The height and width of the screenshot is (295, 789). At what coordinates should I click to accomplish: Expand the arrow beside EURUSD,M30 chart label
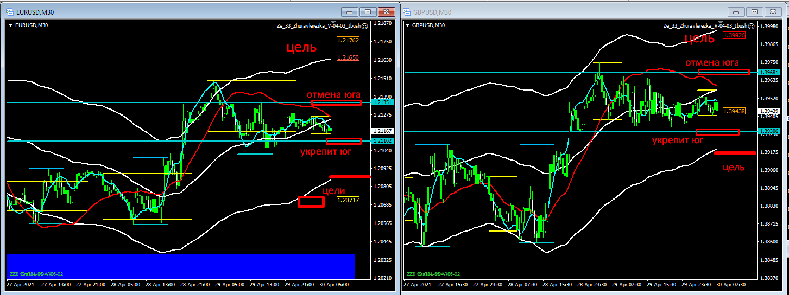pos(11,25)
